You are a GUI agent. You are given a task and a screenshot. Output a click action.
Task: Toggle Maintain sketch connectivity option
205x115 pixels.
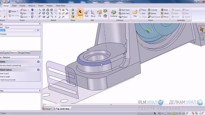(11, 65)
